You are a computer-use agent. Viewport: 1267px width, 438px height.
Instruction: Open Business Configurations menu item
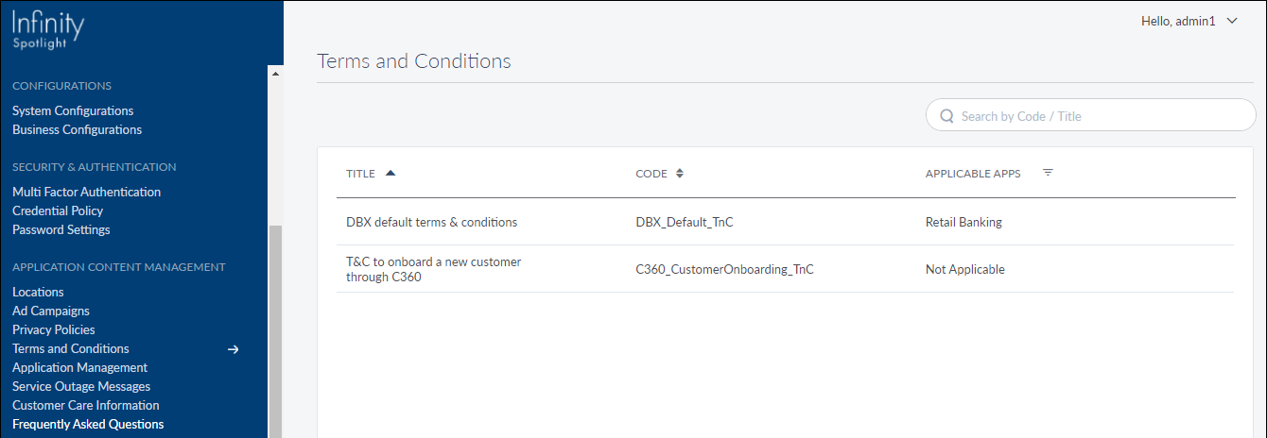point(77,129)
